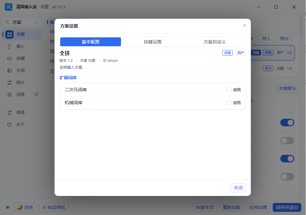Close the 方案设置 dialog with X icon

[244, 25]
